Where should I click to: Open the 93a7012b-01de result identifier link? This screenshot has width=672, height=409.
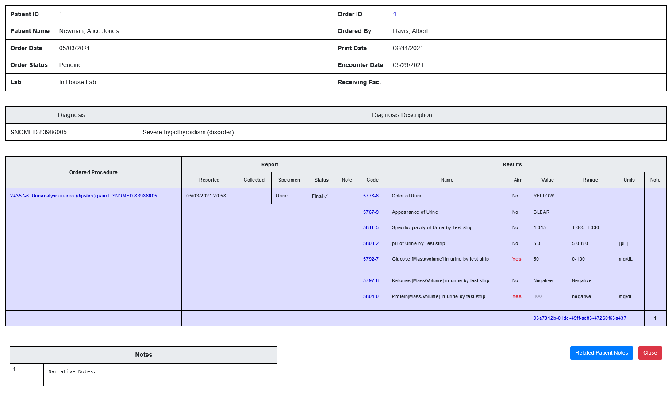pyautogui.click(x=580, y=318)
